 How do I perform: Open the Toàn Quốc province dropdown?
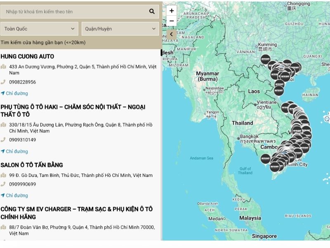[x=39, y=29]
